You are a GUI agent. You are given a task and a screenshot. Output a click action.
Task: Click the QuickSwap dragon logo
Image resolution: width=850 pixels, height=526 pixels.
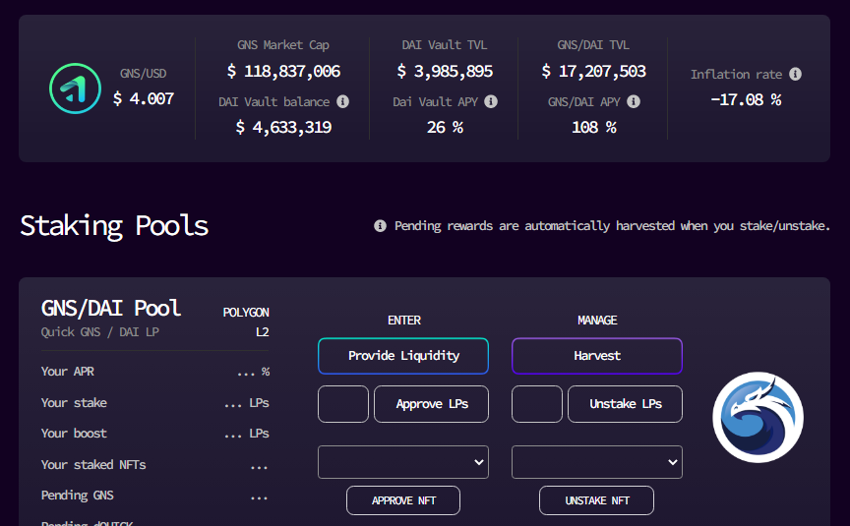click(x=758, y=417)
